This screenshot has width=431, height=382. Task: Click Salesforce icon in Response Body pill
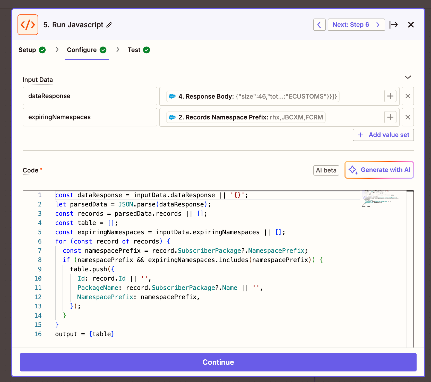click(x=172, y=96)
